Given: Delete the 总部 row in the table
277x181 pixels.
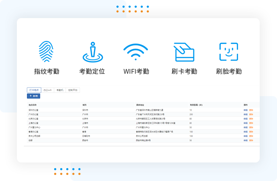Looking at the screenshot, I should [x=251, y=140].
